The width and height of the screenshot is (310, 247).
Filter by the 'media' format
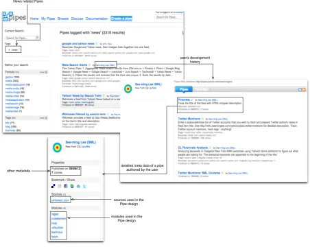[x=9, y=81]
